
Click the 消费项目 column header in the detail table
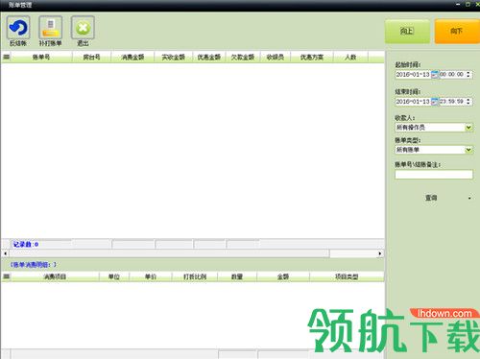click(x=55, y=276)
